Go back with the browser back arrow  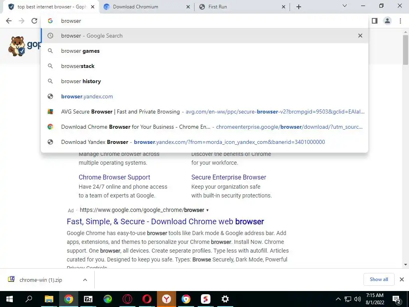pyautogui.click(x=9, y=21)
